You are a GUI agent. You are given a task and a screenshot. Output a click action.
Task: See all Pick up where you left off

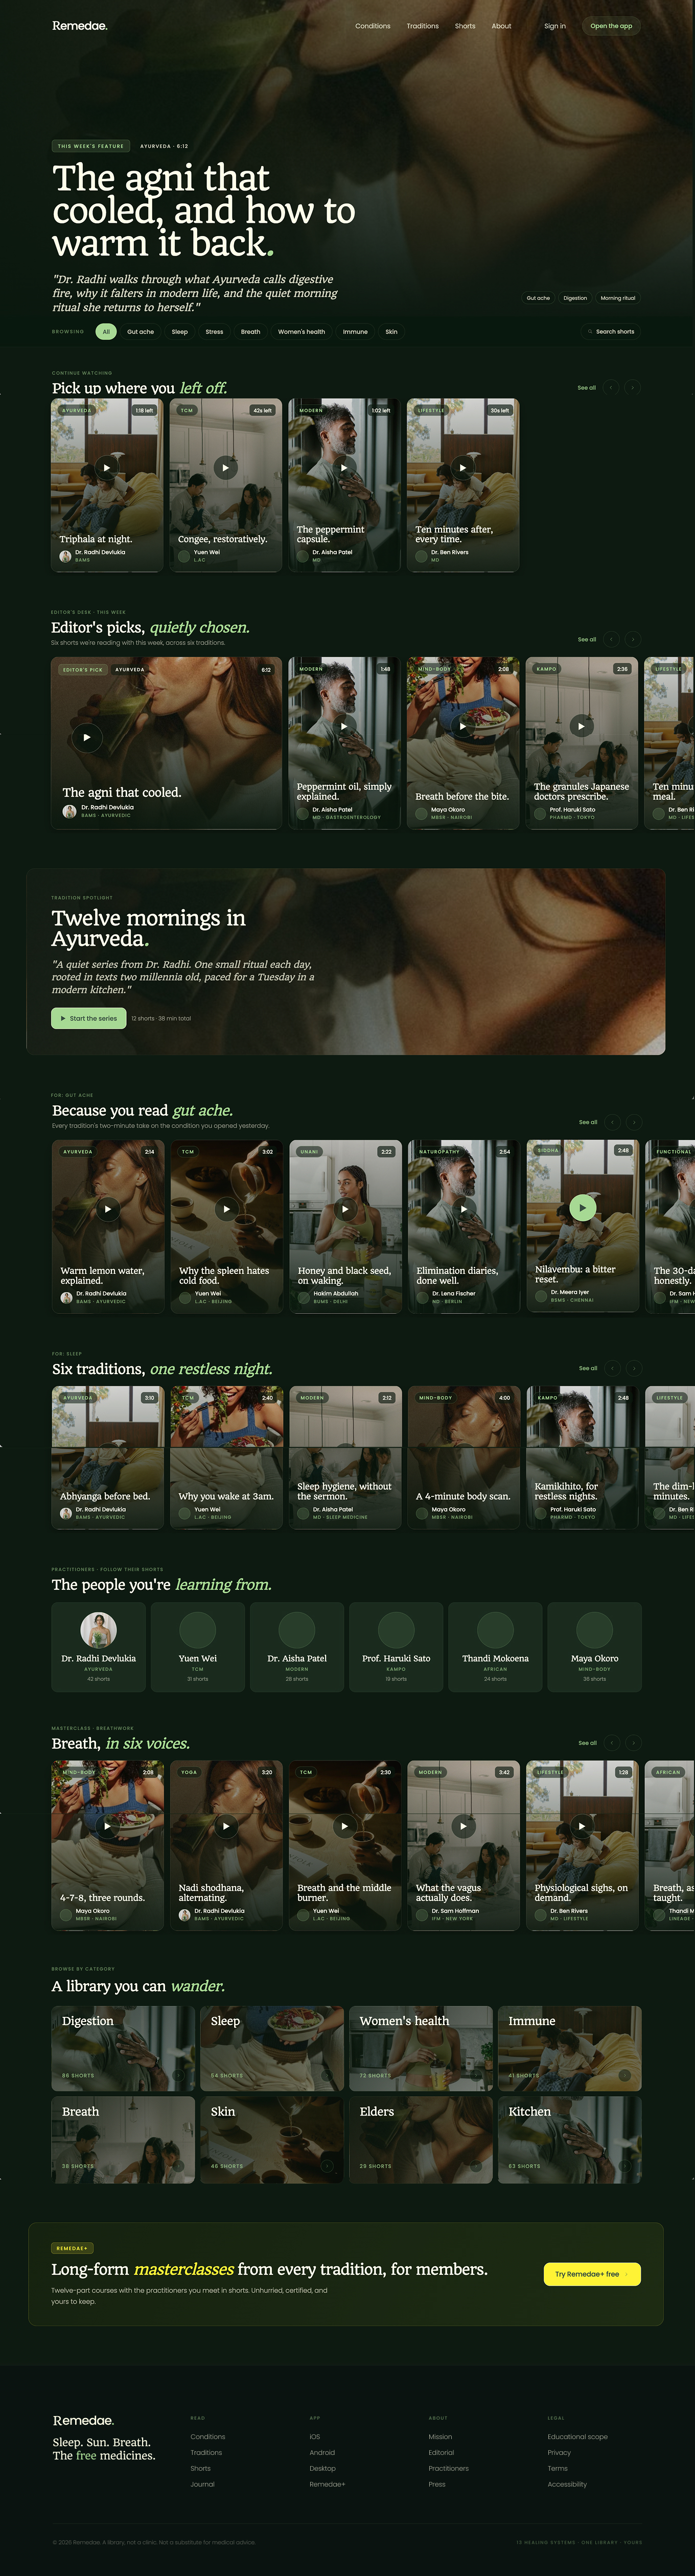pos(587,387)
